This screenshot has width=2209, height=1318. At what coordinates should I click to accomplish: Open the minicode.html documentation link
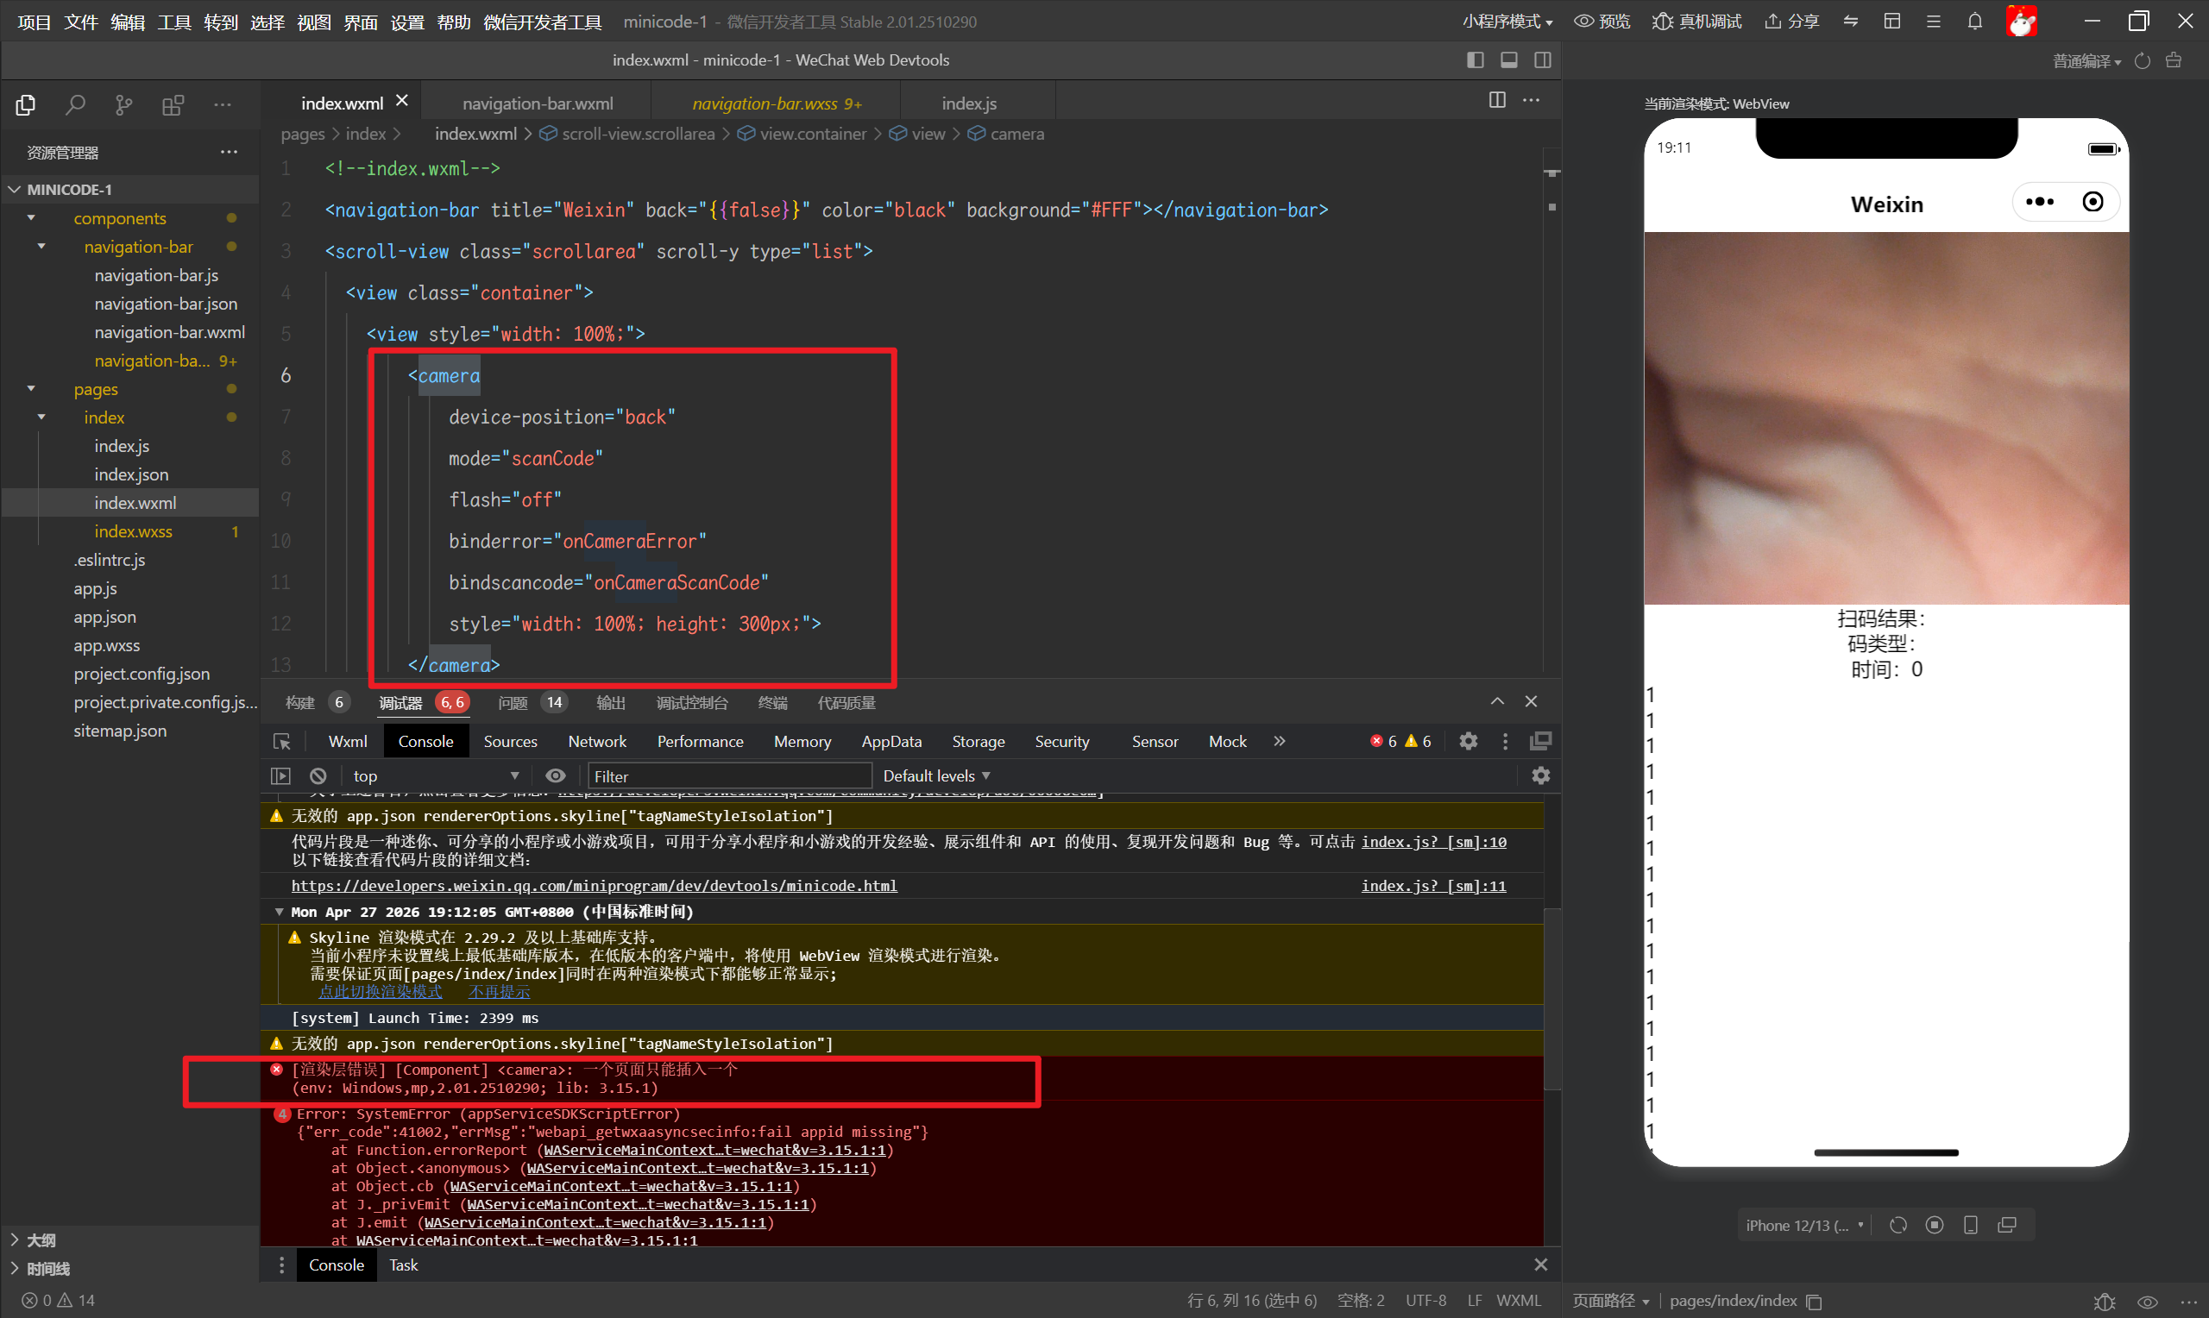(x=595, y=886)
